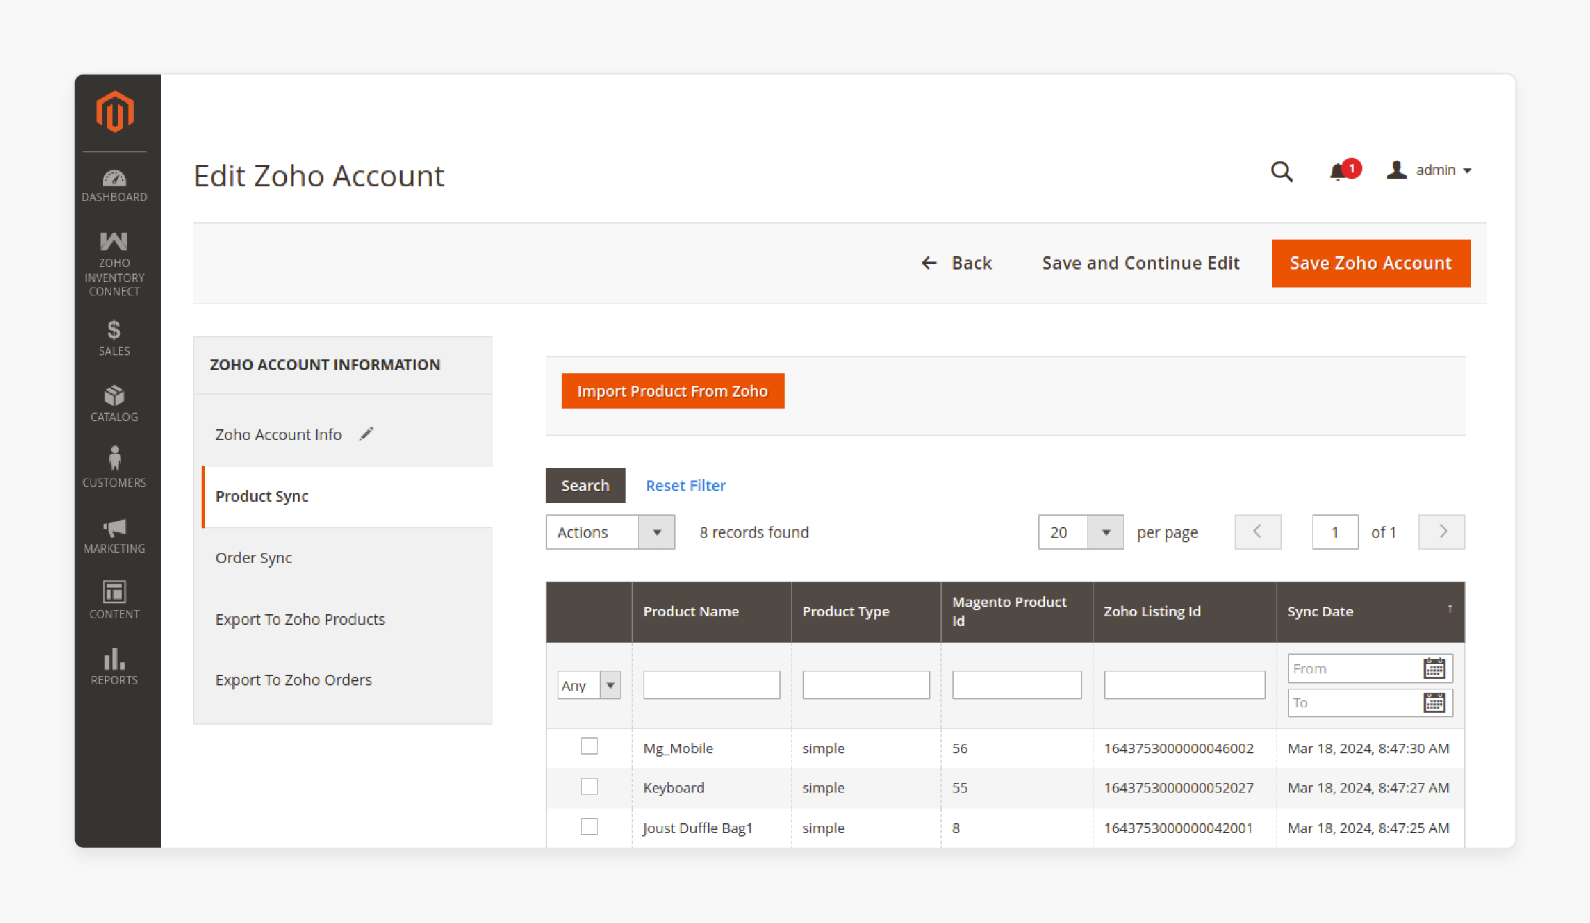Click the Magento logo
Screen dimensions: 1590x923
click(115, 111)
